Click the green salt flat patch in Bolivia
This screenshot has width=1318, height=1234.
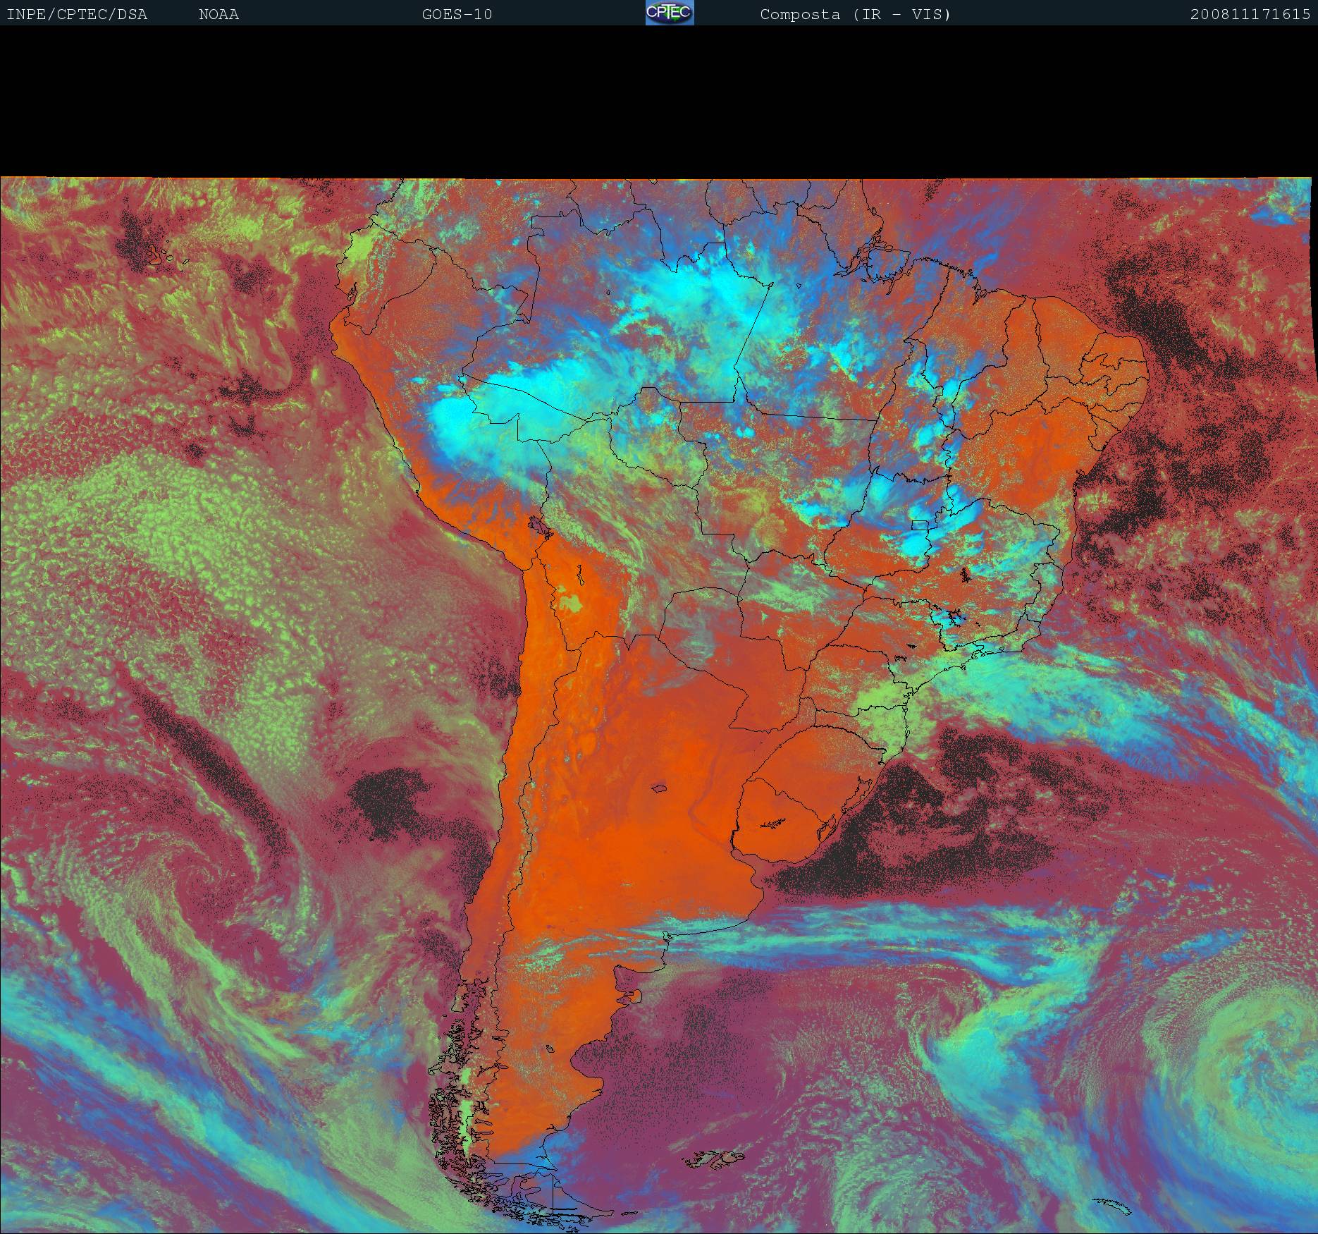pyautogui.click(x=572, y=603)
